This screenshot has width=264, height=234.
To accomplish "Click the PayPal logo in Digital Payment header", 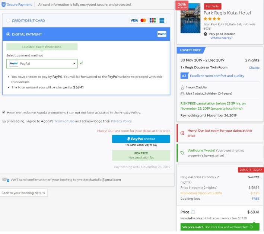I will click(162, 34).
